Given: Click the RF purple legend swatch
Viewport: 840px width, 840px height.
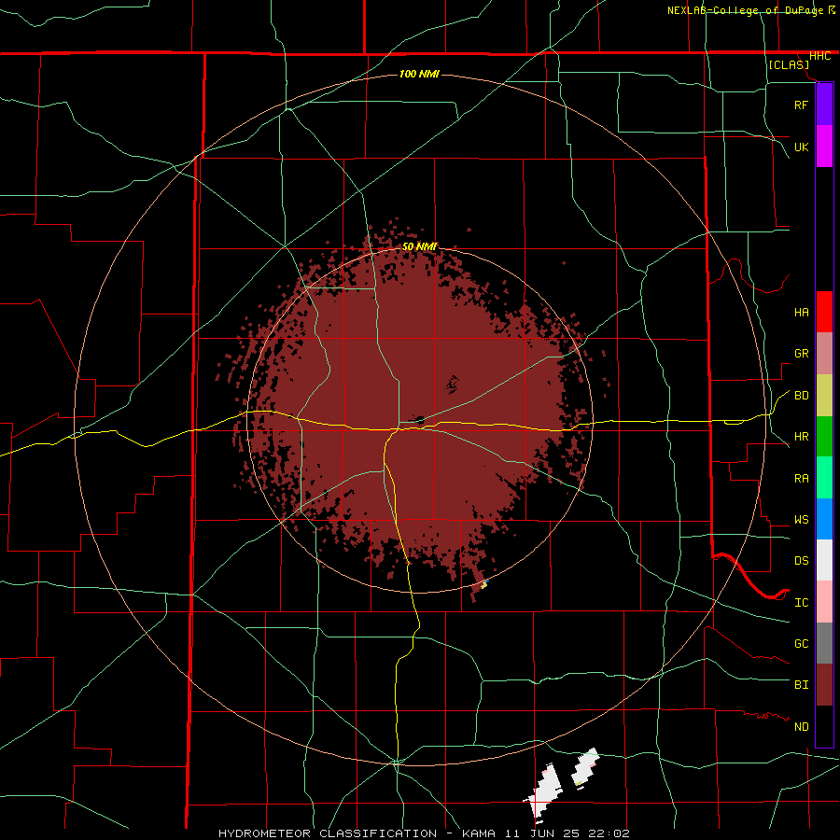Looking at the screenshot, I should [824, 105].
